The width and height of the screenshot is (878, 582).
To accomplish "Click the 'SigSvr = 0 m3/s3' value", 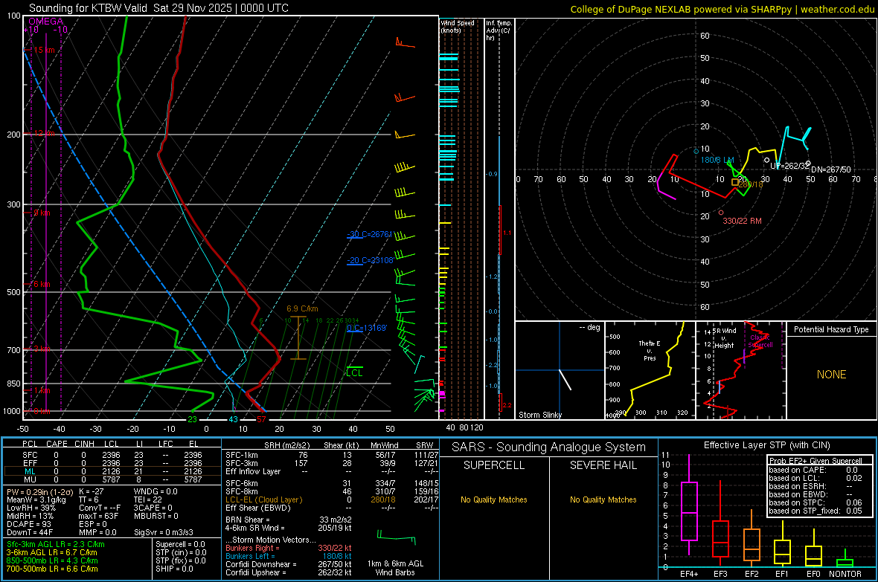I will click(164, 532).
